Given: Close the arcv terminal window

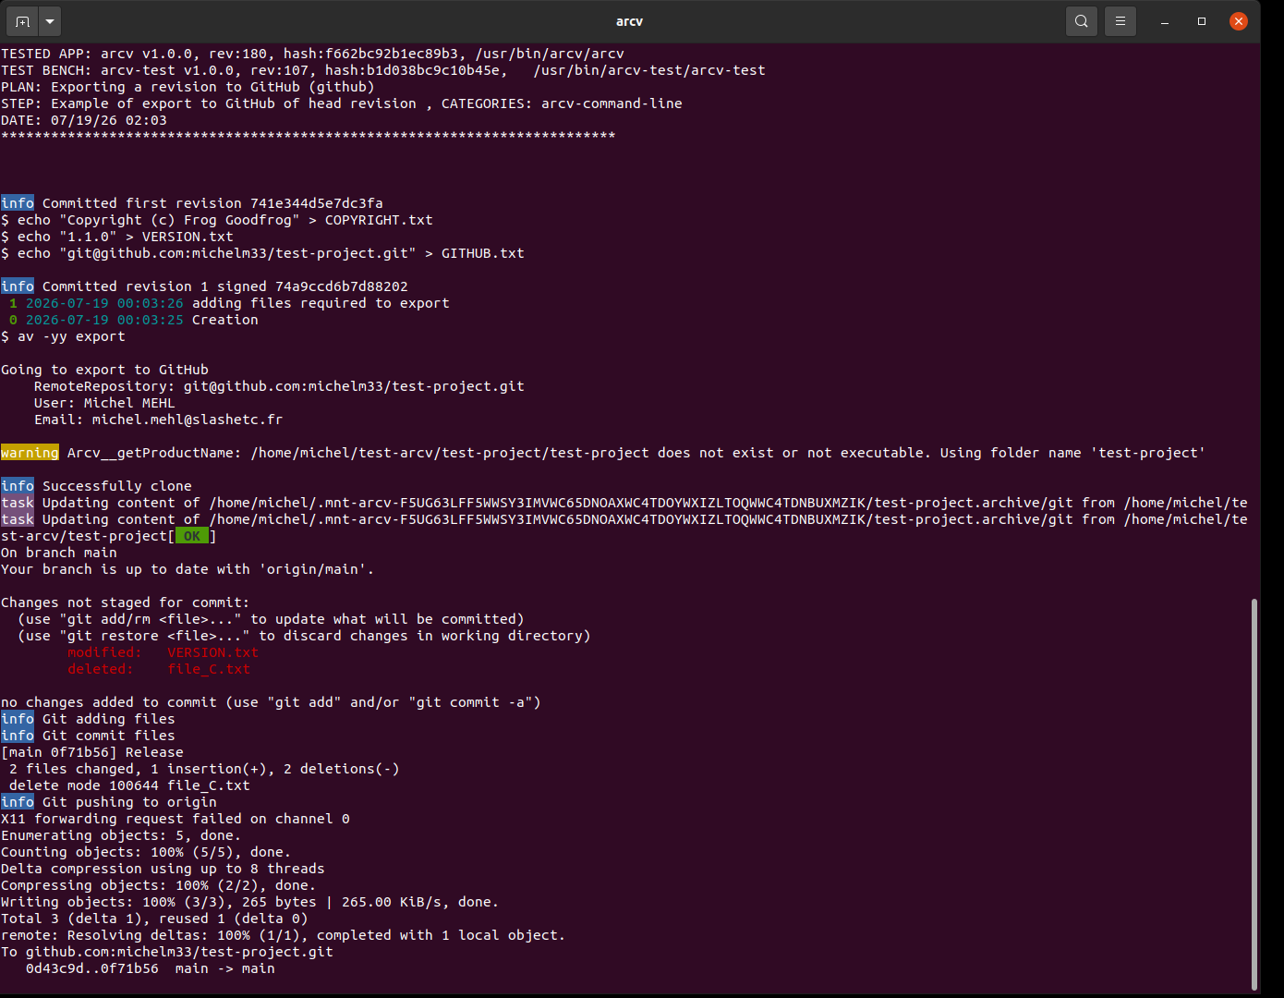Looking at the screenshot, I should point(1239,21).
